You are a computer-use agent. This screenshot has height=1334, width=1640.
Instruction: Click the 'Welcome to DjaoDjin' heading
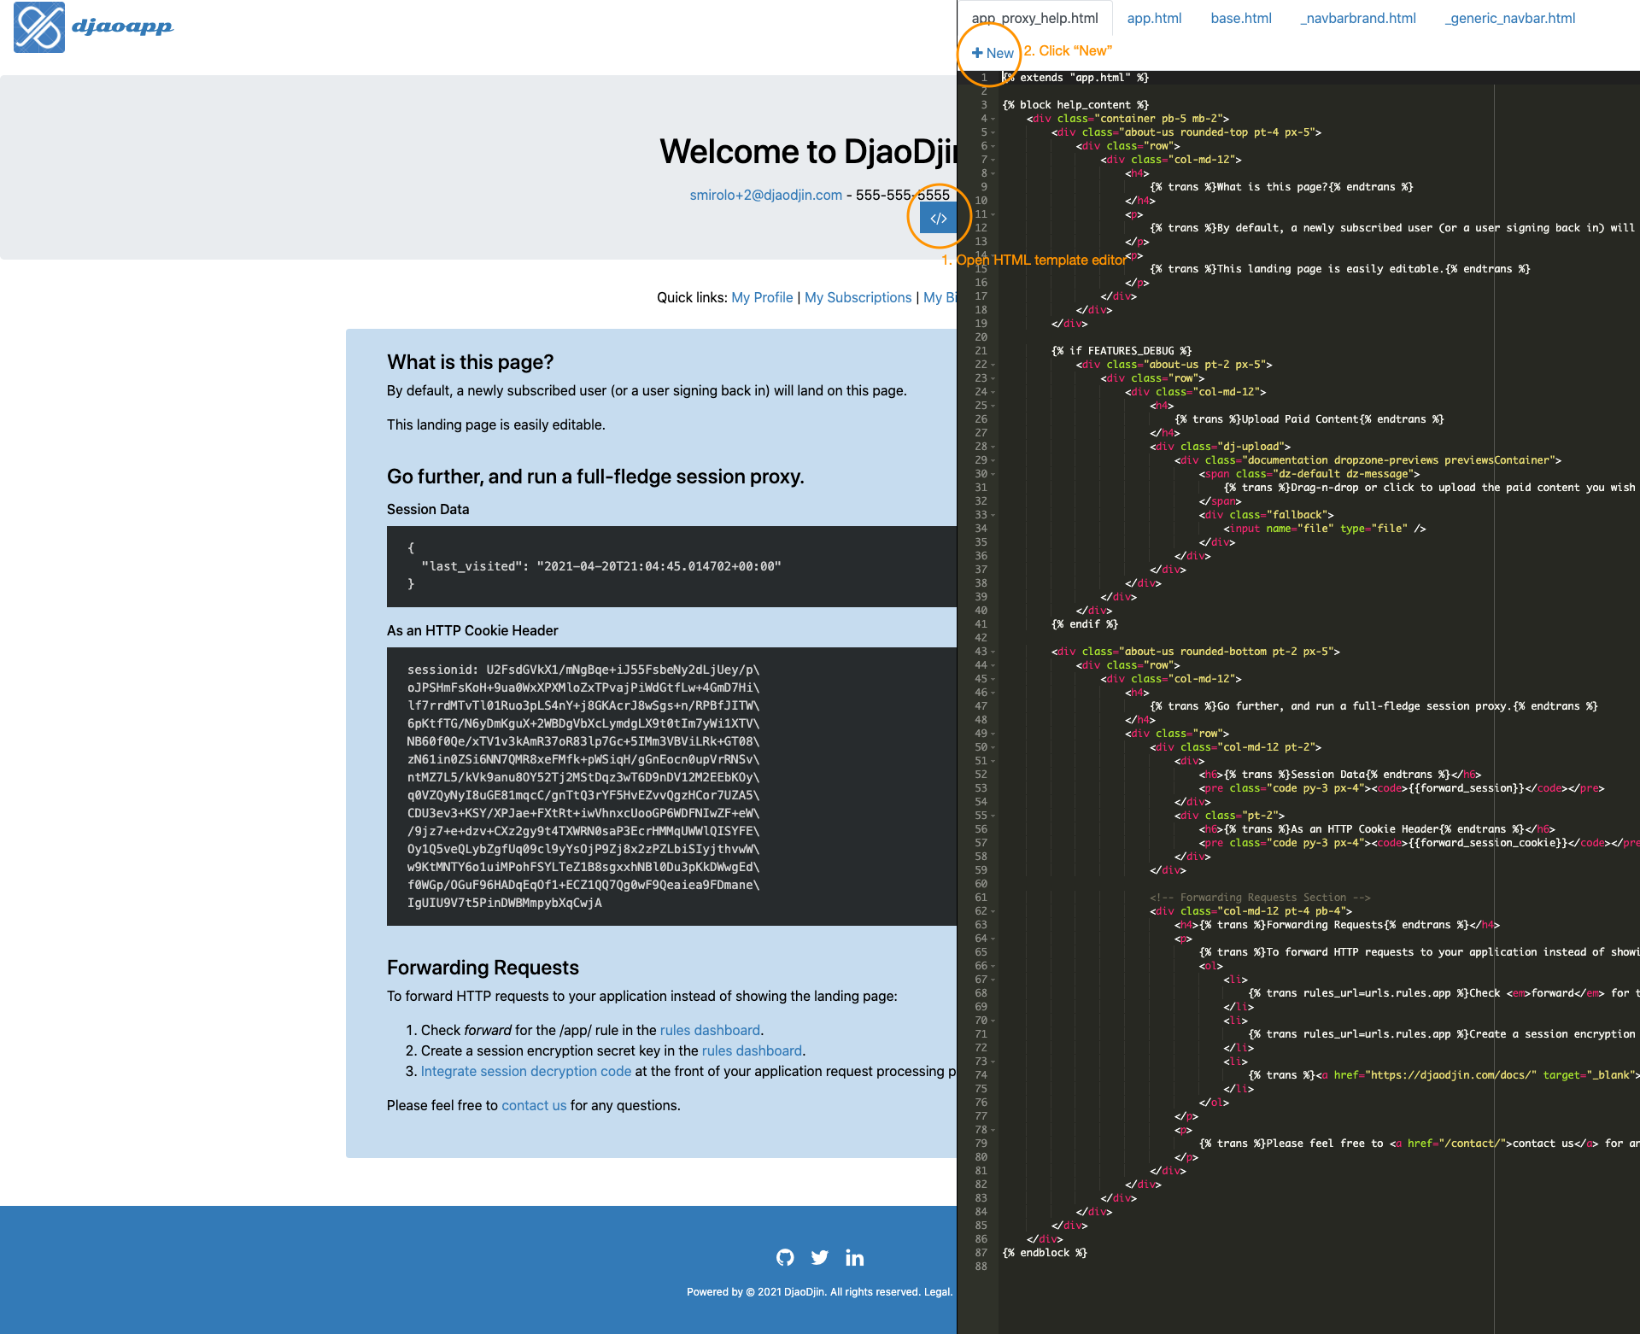pyautogui.click(x=808, y=151)
